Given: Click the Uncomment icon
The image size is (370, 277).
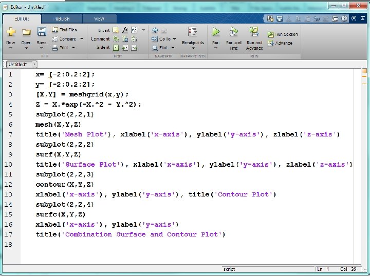Looking at the screenshot, I should click(x=125, y=38).
